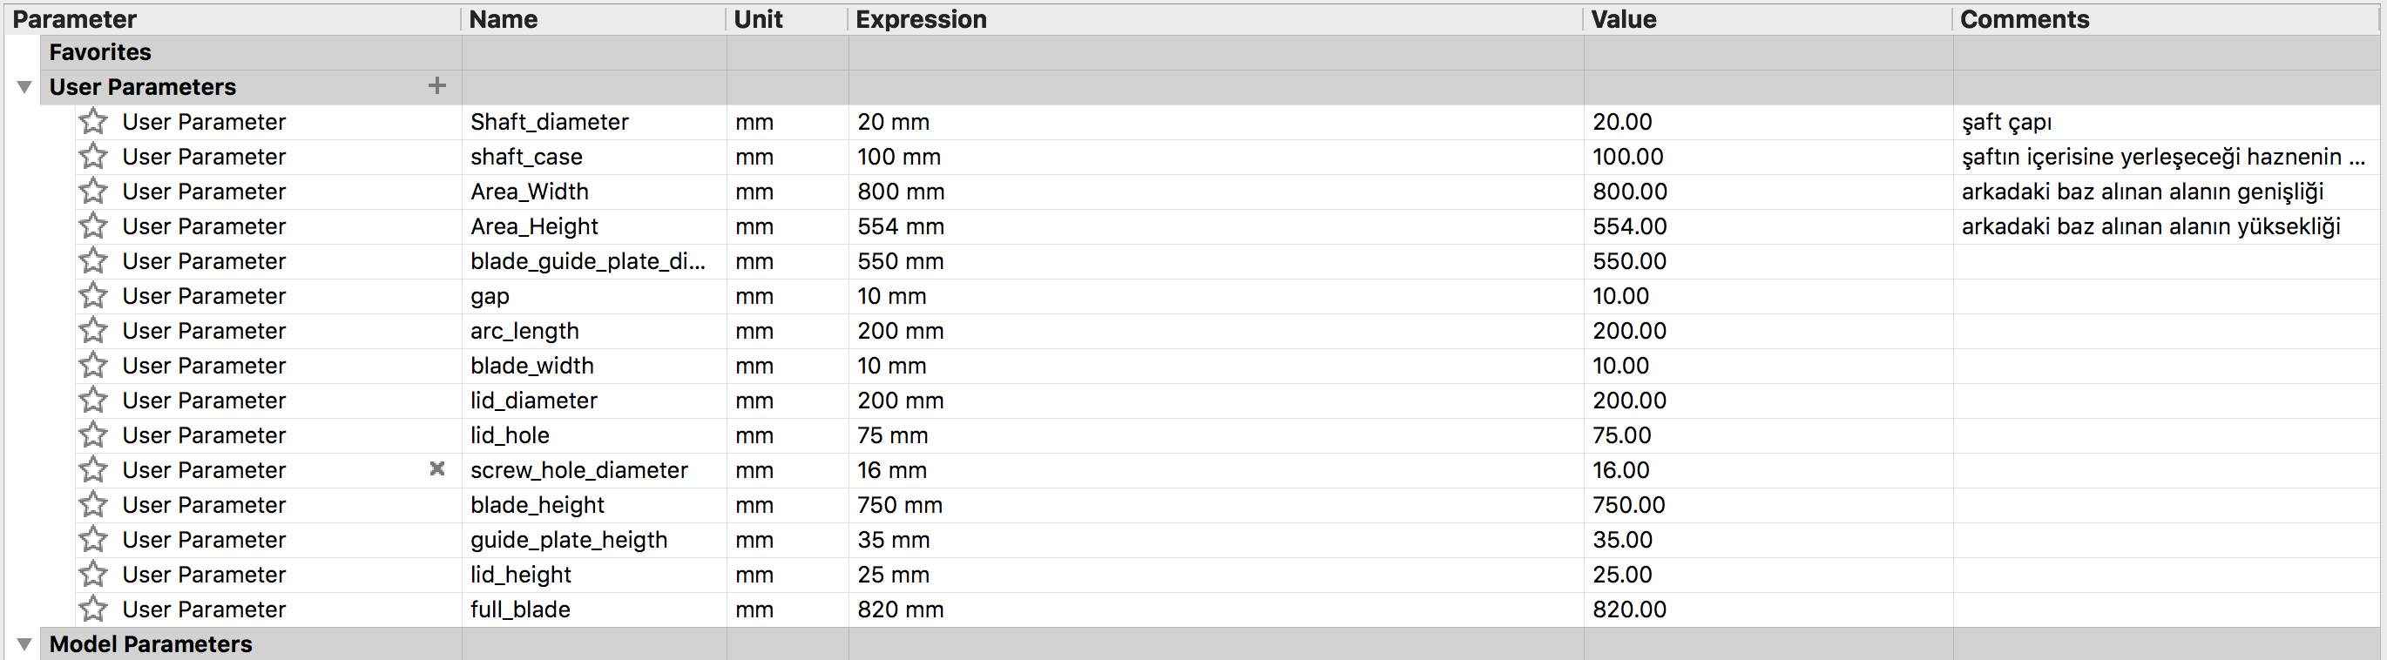Favorite the lid_diameter parameter
This screenshot has height=660, width=2387.
coord(93,401)
